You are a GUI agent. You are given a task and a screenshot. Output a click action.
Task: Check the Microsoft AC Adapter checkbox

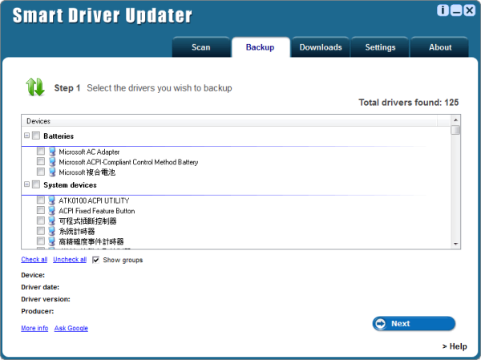tap(41, 151)
